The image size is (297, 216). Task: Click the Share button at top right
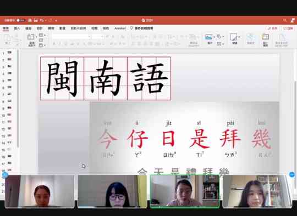(272, 29)
